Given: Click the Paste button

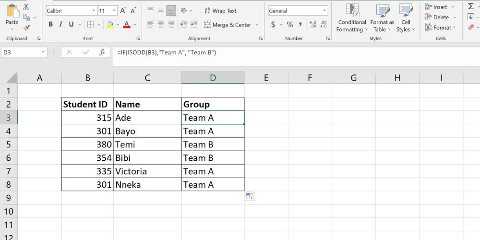Looking at the screenshot, I should click(12, 17).
